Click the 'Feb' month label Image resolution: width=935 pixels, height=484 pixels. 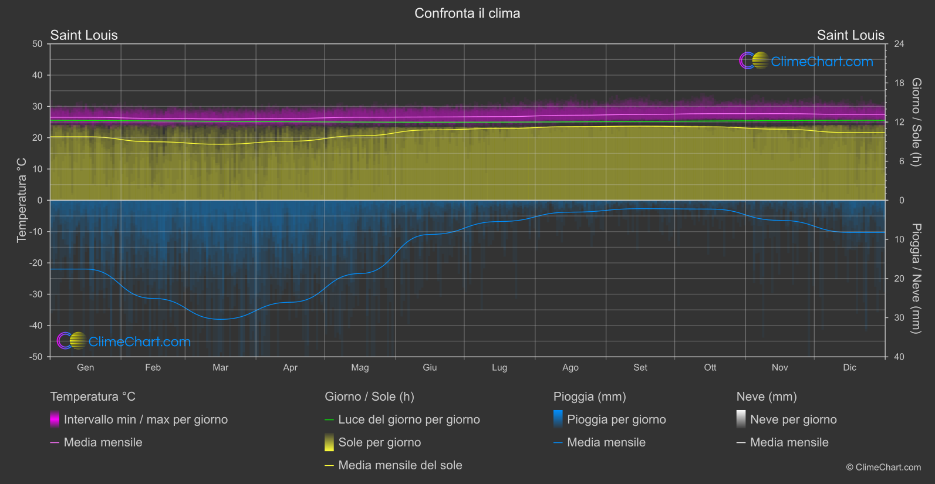tap(153, 367)
